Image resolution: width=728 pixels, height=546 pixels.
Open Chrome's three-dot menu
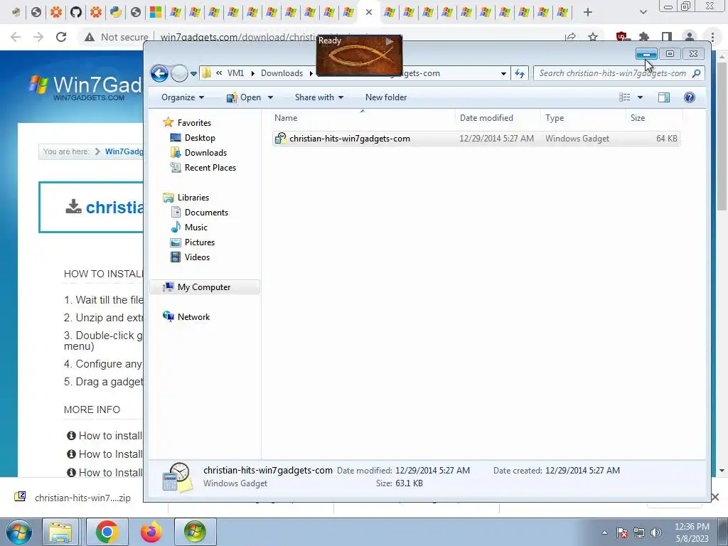coord(712,37)
